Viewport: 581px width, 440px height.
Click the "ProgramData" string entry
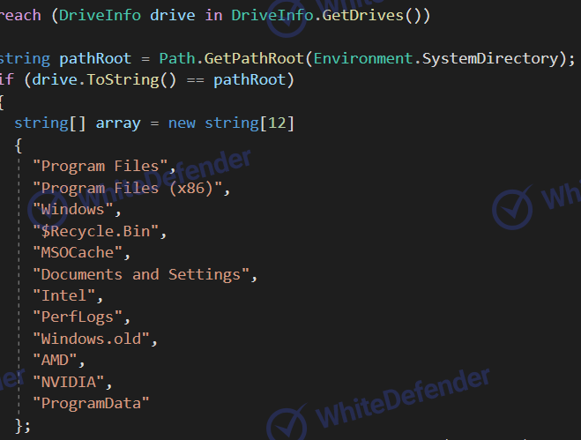coord(91,403)
